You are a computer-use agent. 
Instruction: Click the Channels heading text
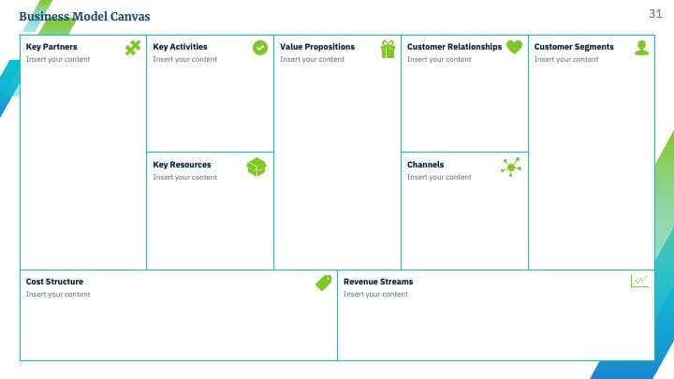pyautogui.click(x=425, y=165)
